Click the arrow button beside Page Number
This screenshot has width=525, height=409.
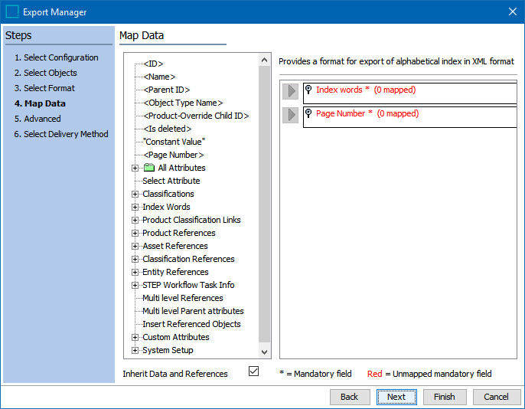click(290, 115)
